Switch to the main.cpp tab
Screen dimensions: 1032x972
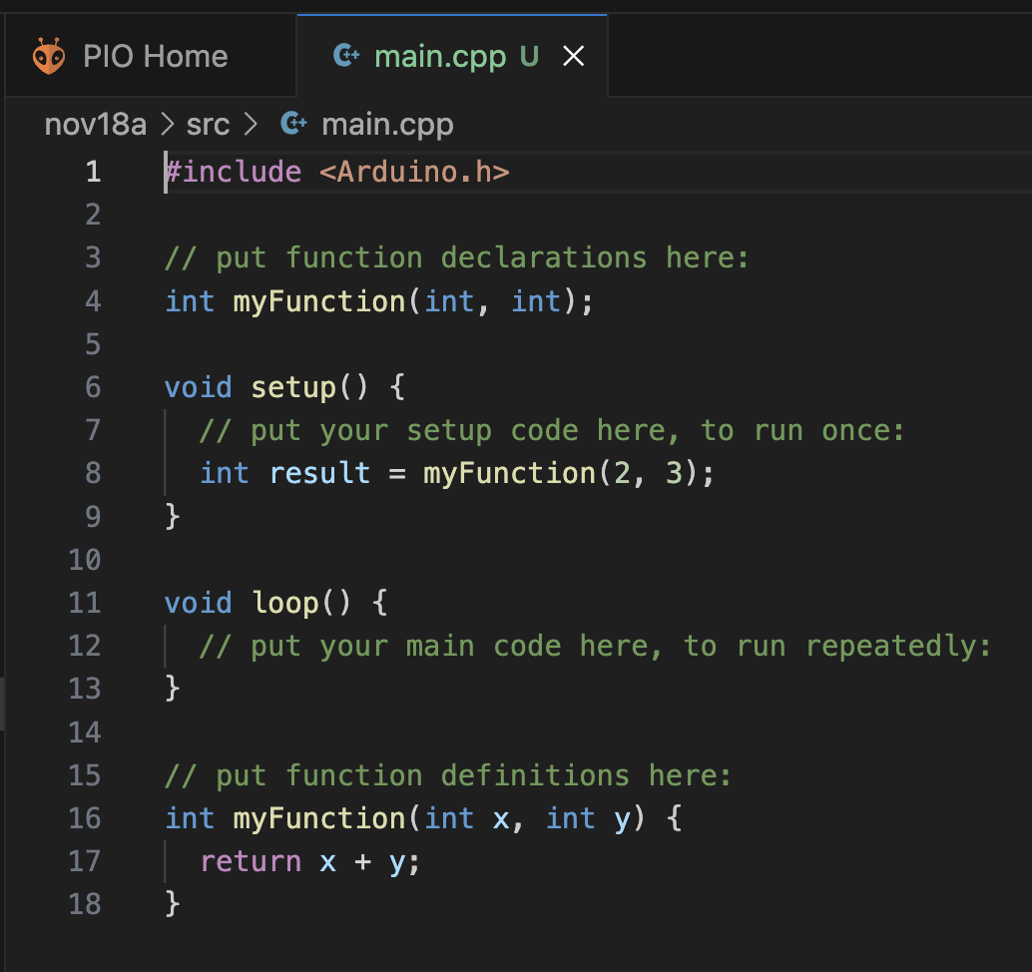pos(452,56)
